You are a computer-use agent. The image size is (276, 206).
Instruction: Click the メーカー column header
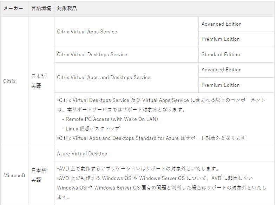pos(13,8)
